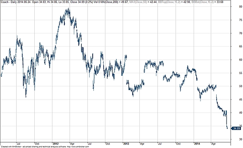Image resolution: width=243 pixels, height=148 pixels.
Task: Click the Apr label after 2014
Action: 213,143
